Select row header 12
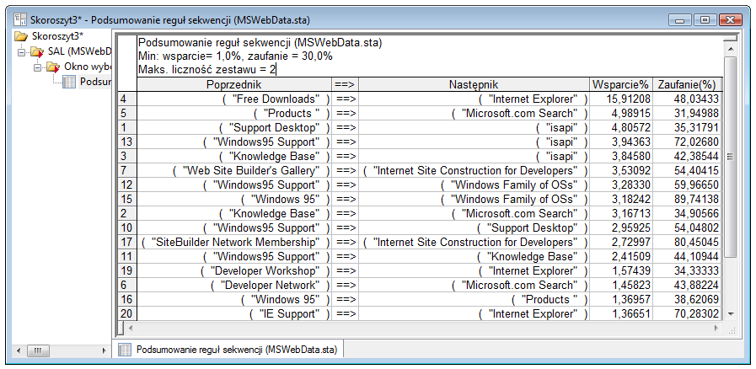756x369 pixels. 127,185
